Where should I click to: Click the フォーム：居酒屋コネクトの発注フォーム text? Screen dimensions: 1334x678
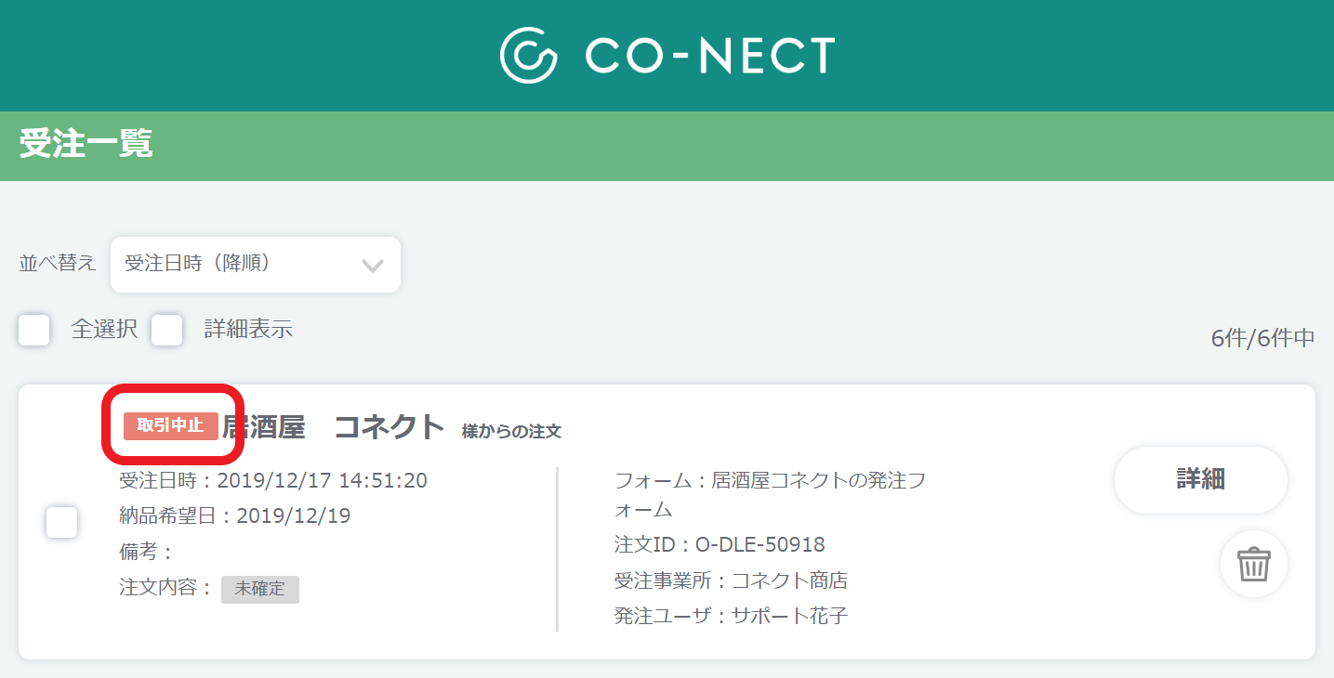(771, 495)
